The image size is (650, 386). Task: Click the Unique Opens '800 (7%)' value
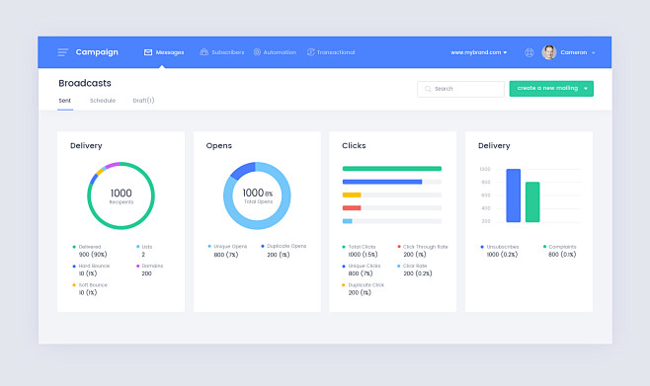pyautogui.click(x=226, y=255)
